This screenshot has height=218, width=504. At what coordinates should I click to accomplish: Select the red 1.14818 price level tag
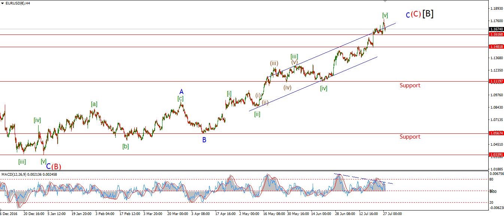(496, 47)
